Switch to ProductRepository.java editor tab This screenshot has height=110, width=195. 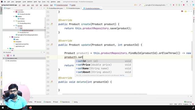point(56,8)
